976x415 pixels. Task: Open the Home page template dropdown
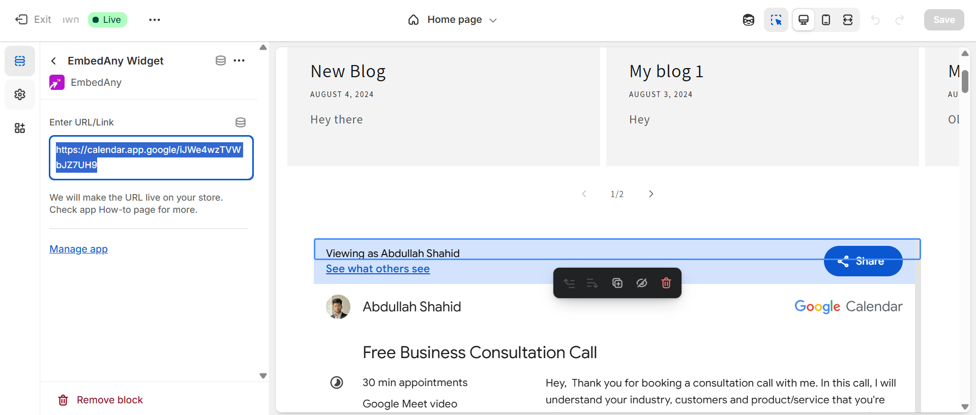pyautogui.click(x=453, y=20)
